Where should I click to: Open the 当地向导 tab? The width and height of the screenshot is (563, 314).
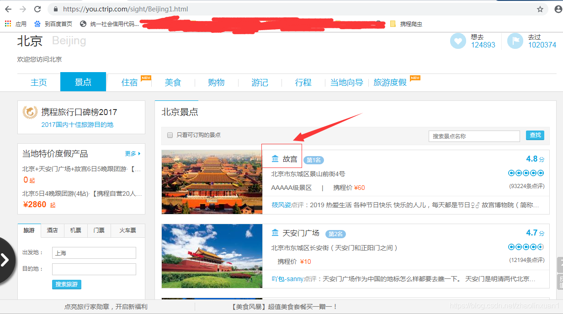pos(347,83)
